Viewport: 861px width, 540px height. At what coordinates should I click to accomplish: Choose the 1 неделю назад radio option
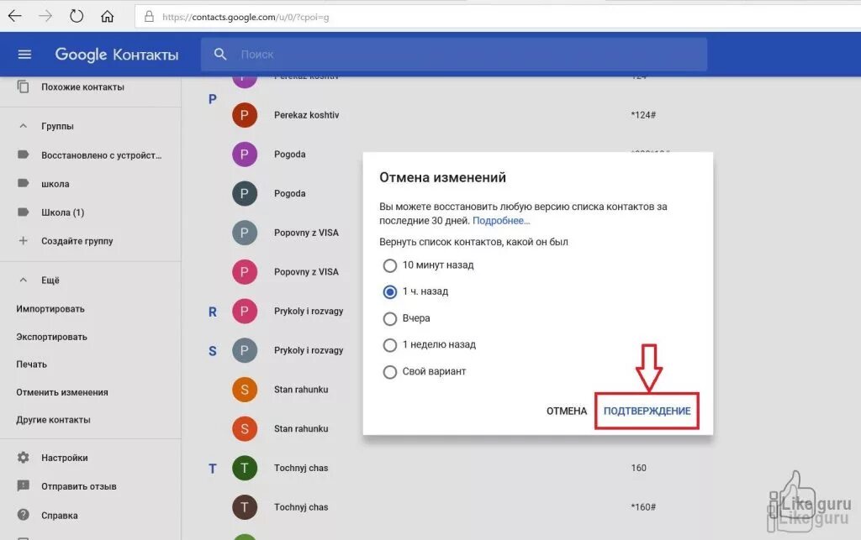point(390,345)
